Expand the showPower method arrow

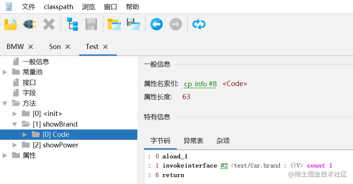[x=15, y=145]
